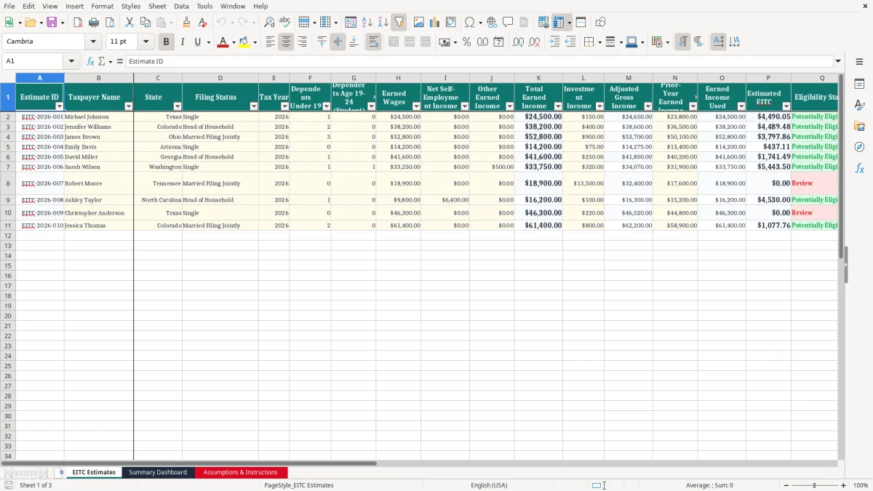Click the Sort Descending icon
873x491 pixels.
click(383, 23)
